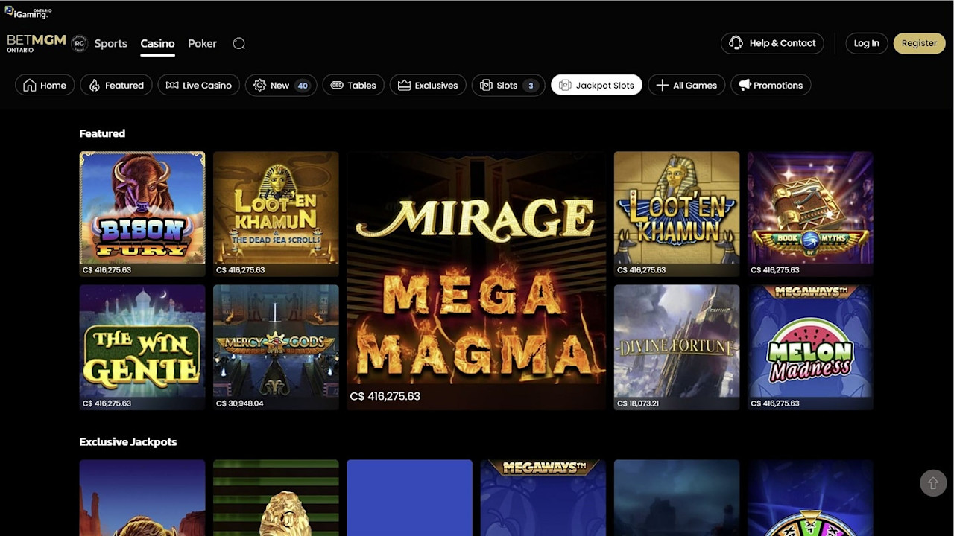Click the Exclusives crown icon

404,86
